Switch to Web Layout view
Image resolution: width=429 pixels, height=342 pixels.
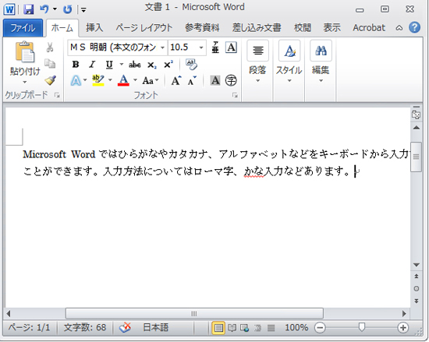244,327
